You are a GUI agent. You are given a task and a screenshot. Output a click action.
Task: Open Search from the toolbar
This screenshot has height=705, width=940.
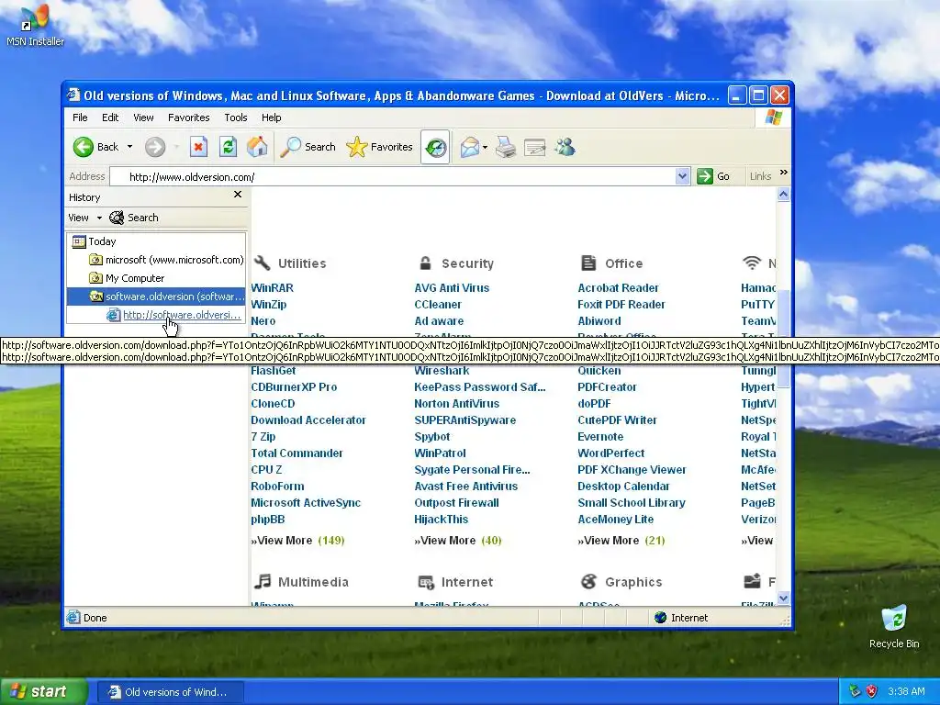[x=308, y=147]
